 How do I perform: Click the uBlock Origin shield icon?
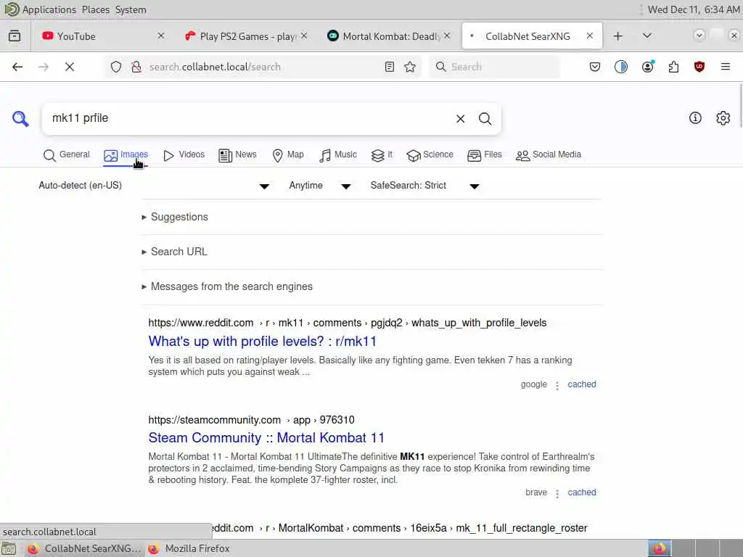tap(699, 67)
